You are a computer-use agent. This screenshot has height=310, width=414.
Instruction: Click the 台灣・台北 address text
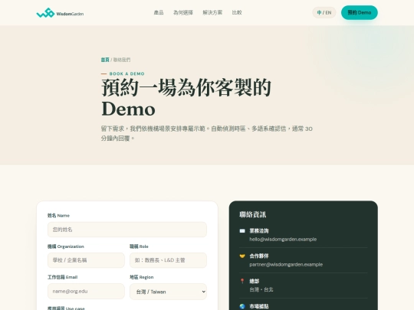pyautogui.click(x=261, y=289)
